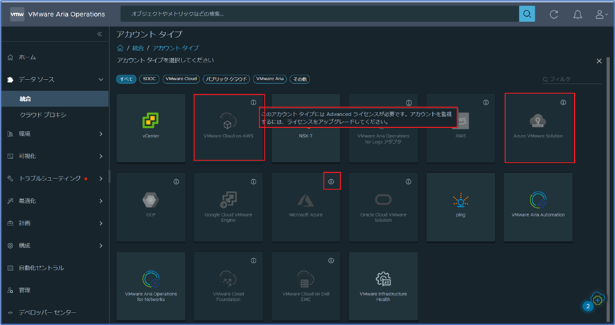Click info icon on Google Cloud VMware Engine card
The width and height of the screenshot is (615, 325).
(x=253, y=182)
